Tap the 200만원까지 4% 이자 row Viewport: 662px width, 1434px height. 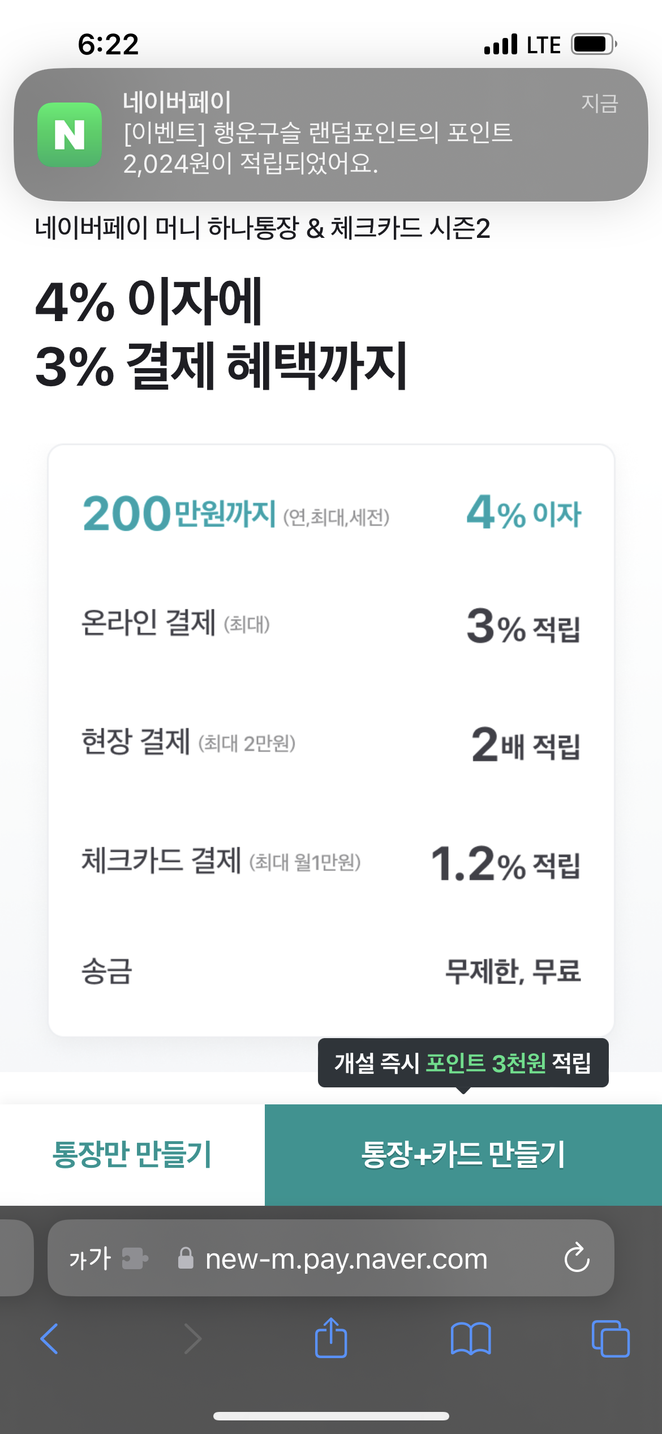(331, 514)
